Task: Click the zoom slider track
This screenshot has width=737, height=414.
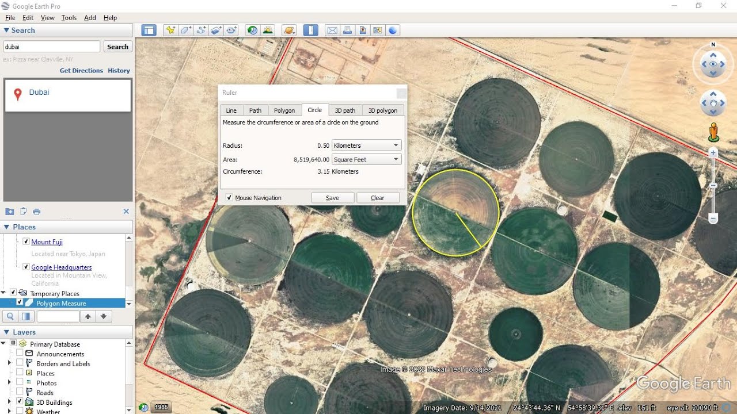Action: tap(713, 185)
